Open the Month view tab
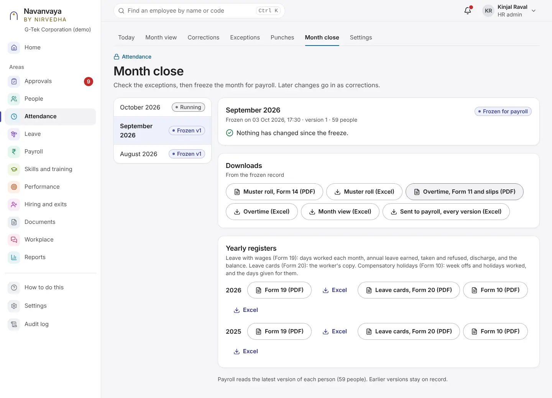 click(x=161, y=38)
